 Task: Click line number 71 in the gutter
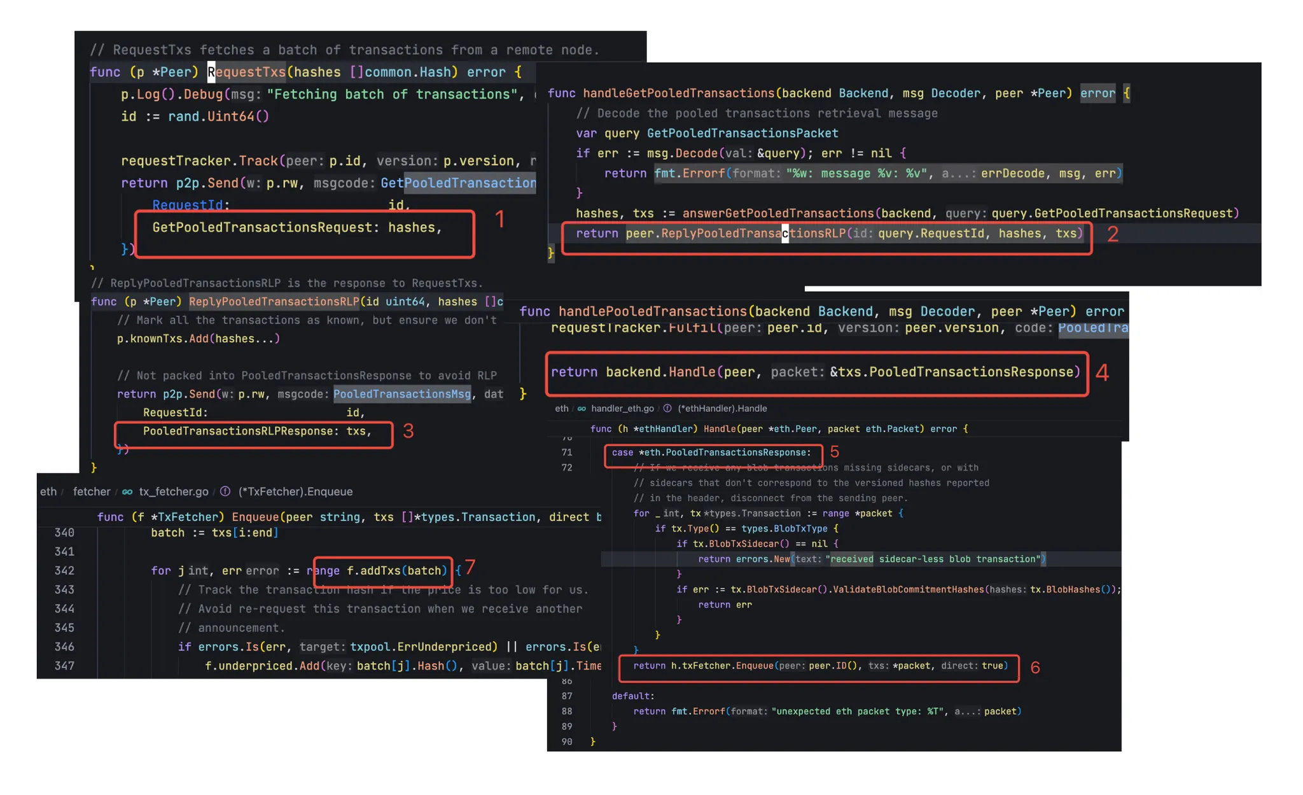coord(567,453)
